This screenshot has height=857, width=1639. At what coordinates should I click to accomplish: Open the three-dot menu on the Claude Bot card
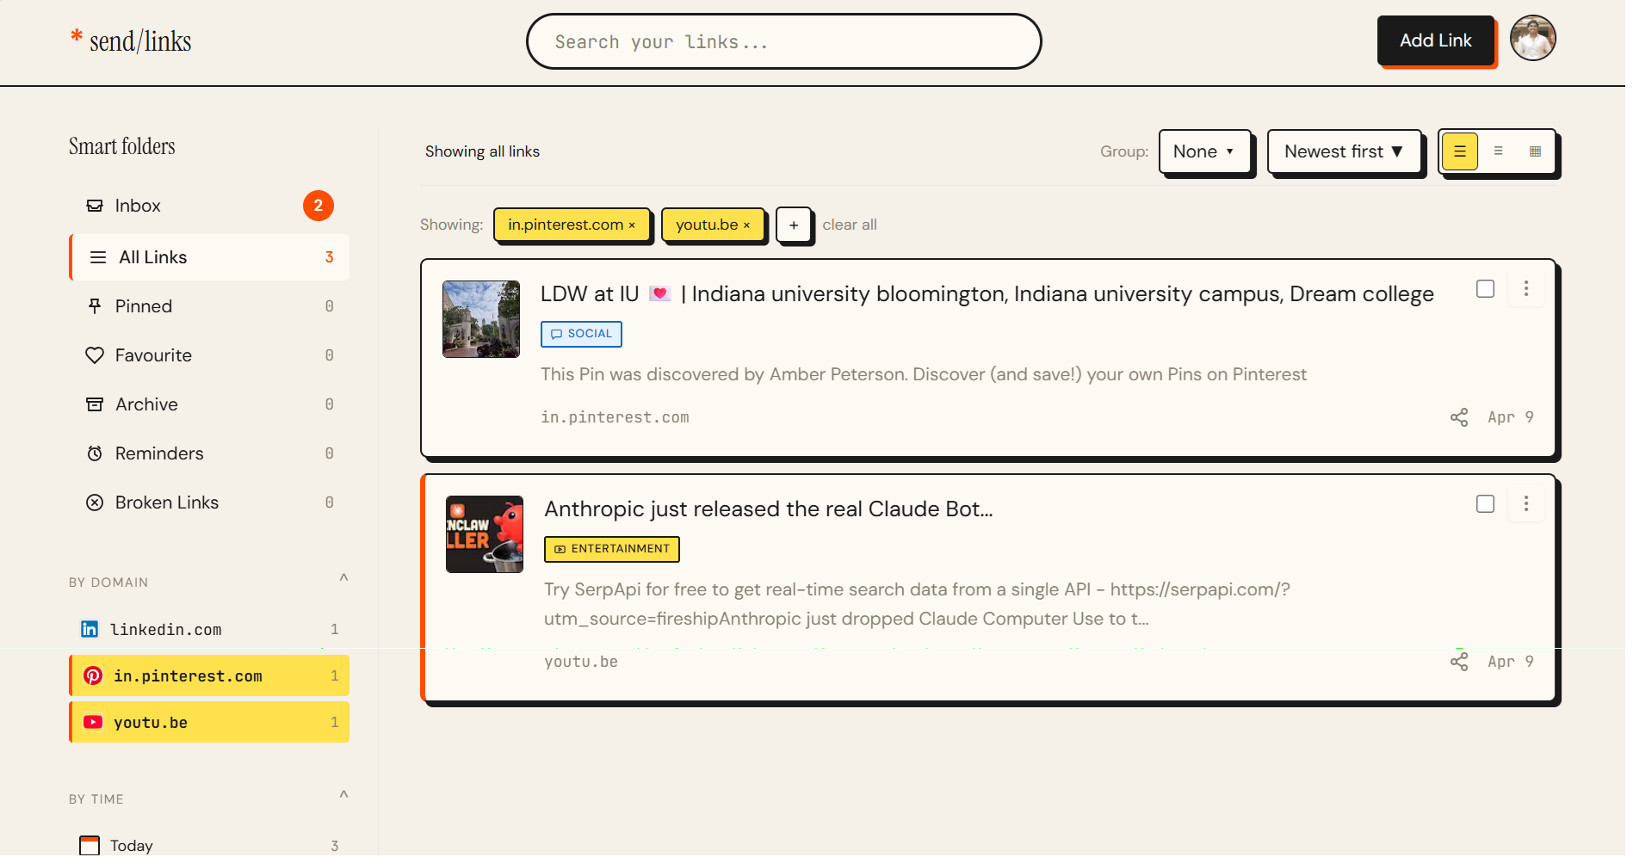(1525, 503)
